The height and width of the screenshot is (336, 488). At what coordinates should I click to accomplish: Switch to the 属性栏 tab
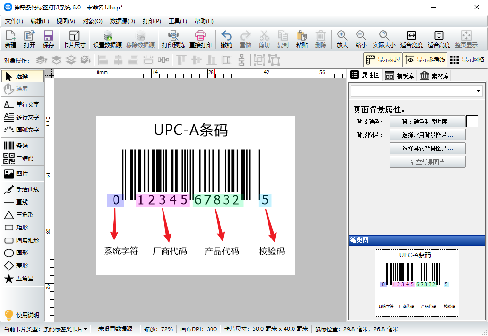(365, 75)
